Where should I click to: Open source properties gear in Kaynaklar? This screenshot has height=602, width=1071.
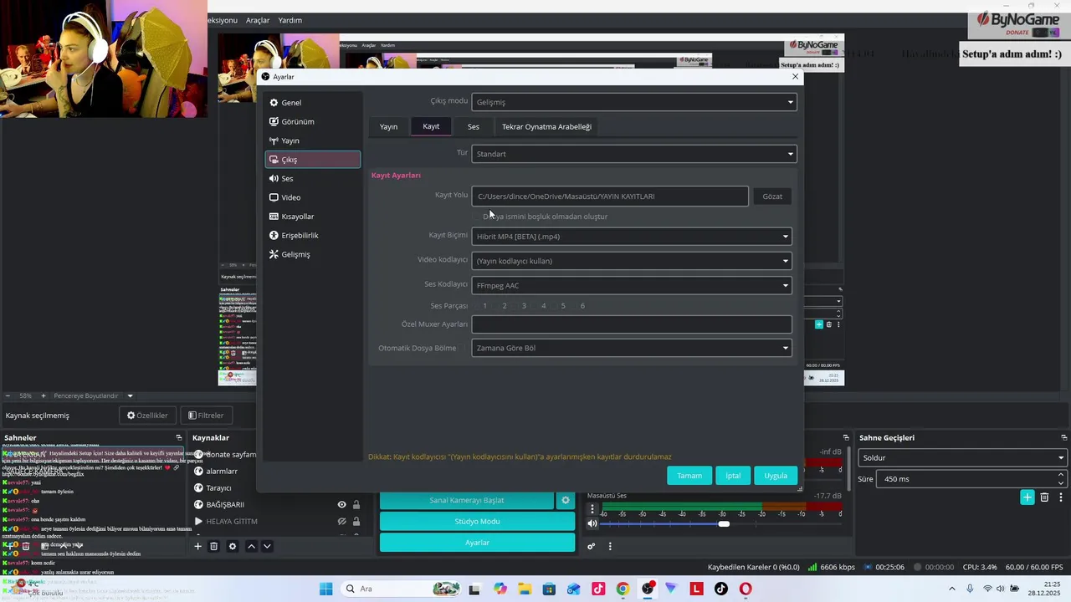(x=233, y=546)
